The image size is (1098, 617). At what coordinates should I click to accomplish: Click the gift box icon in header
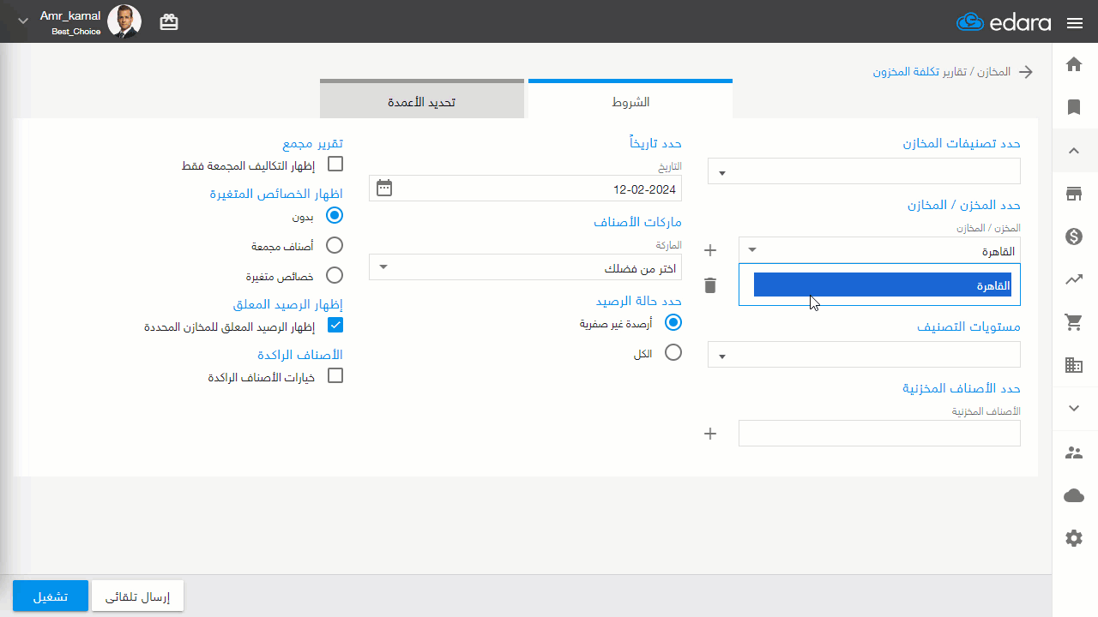click(169, 22)
